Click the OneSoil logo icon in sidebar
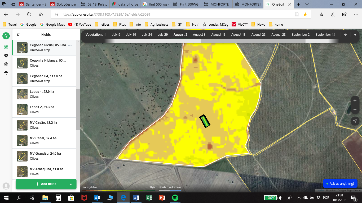Screen dimensions: 362x203 (x=6, y=36)
